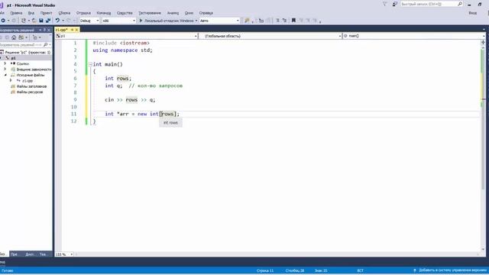Image resolution: width=489 pixels, height=275 pixels.
Task: Open the Сборка menu
Action: [x=64, y=13]
